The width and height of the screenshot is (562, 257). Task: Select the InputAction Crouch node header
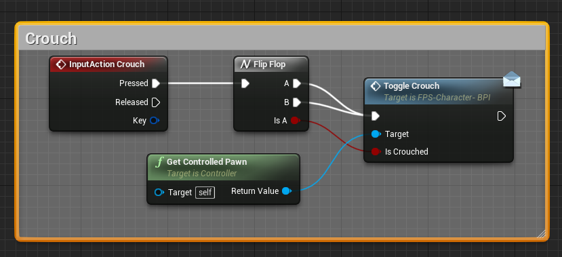pyautogui.click(x=108, y=64)
